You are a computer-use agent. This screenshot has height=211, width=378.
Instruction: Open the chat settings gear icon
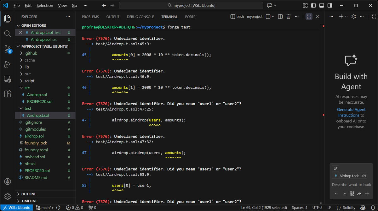coord(353,17)
